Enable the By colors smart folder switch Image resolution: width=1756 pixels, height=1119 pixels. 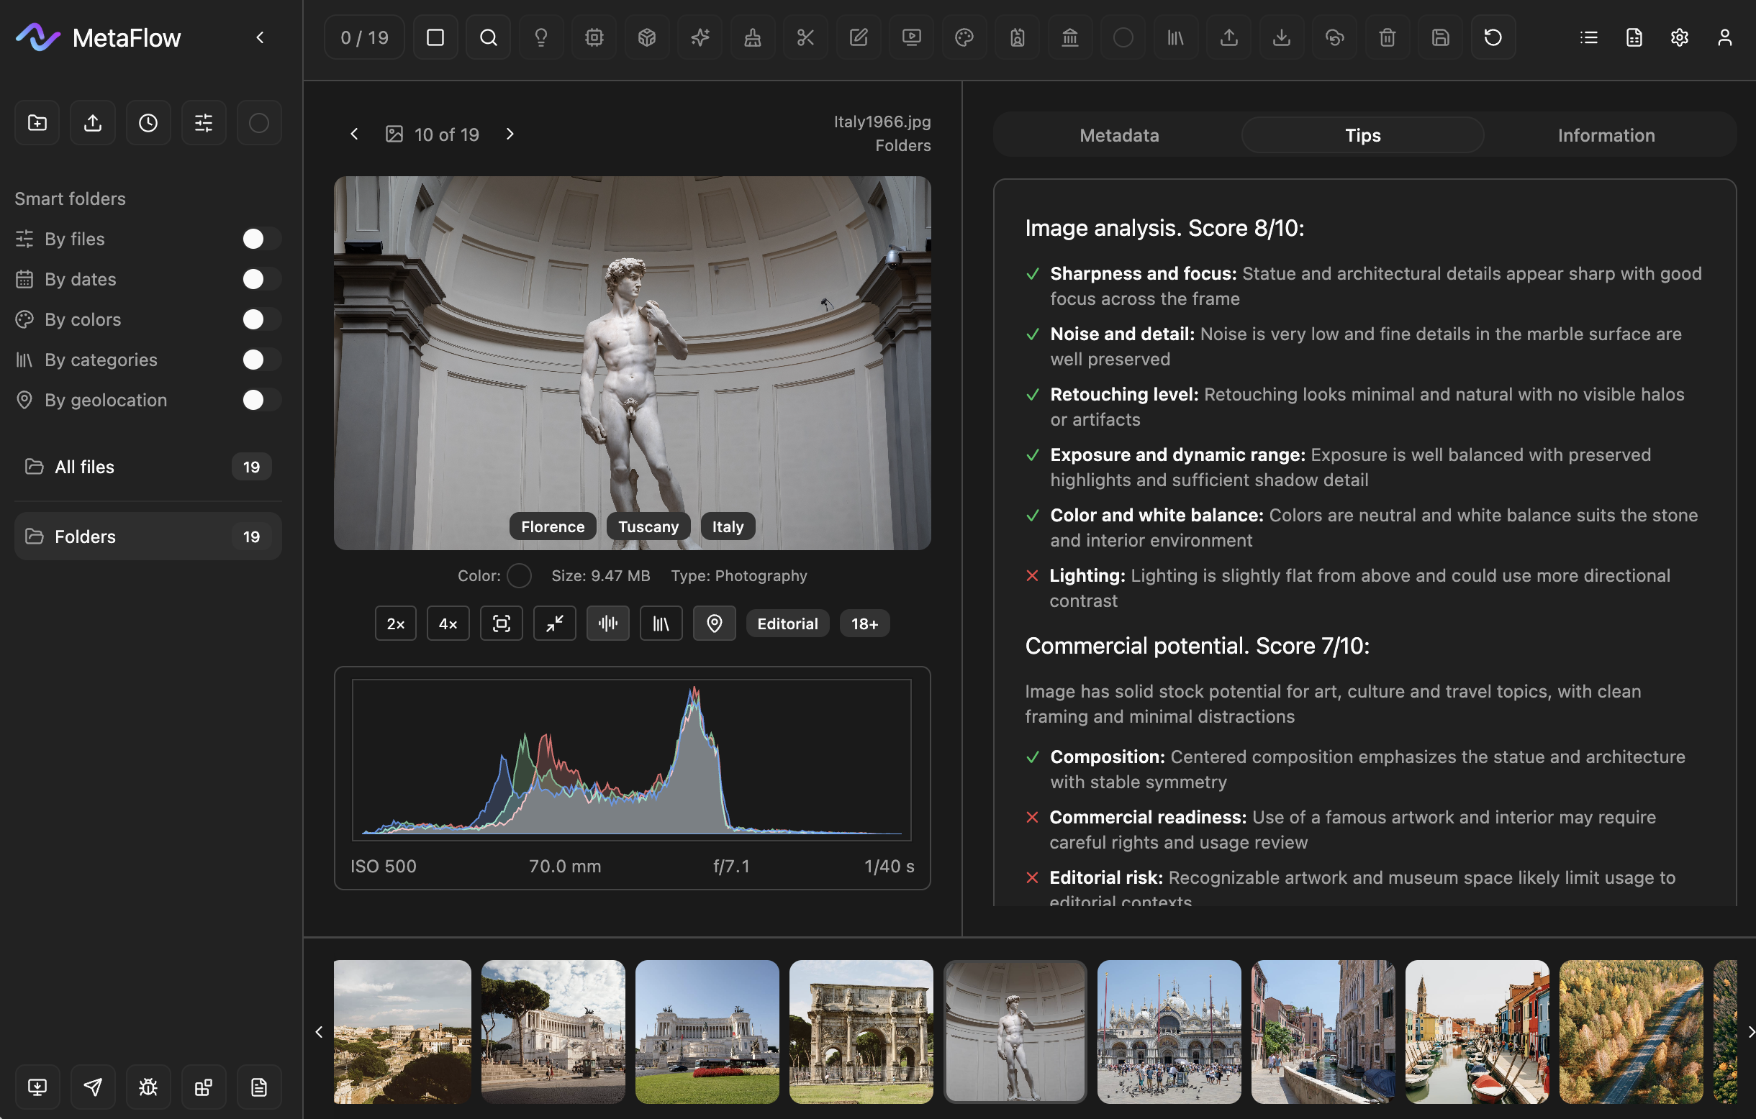[261, 319]
